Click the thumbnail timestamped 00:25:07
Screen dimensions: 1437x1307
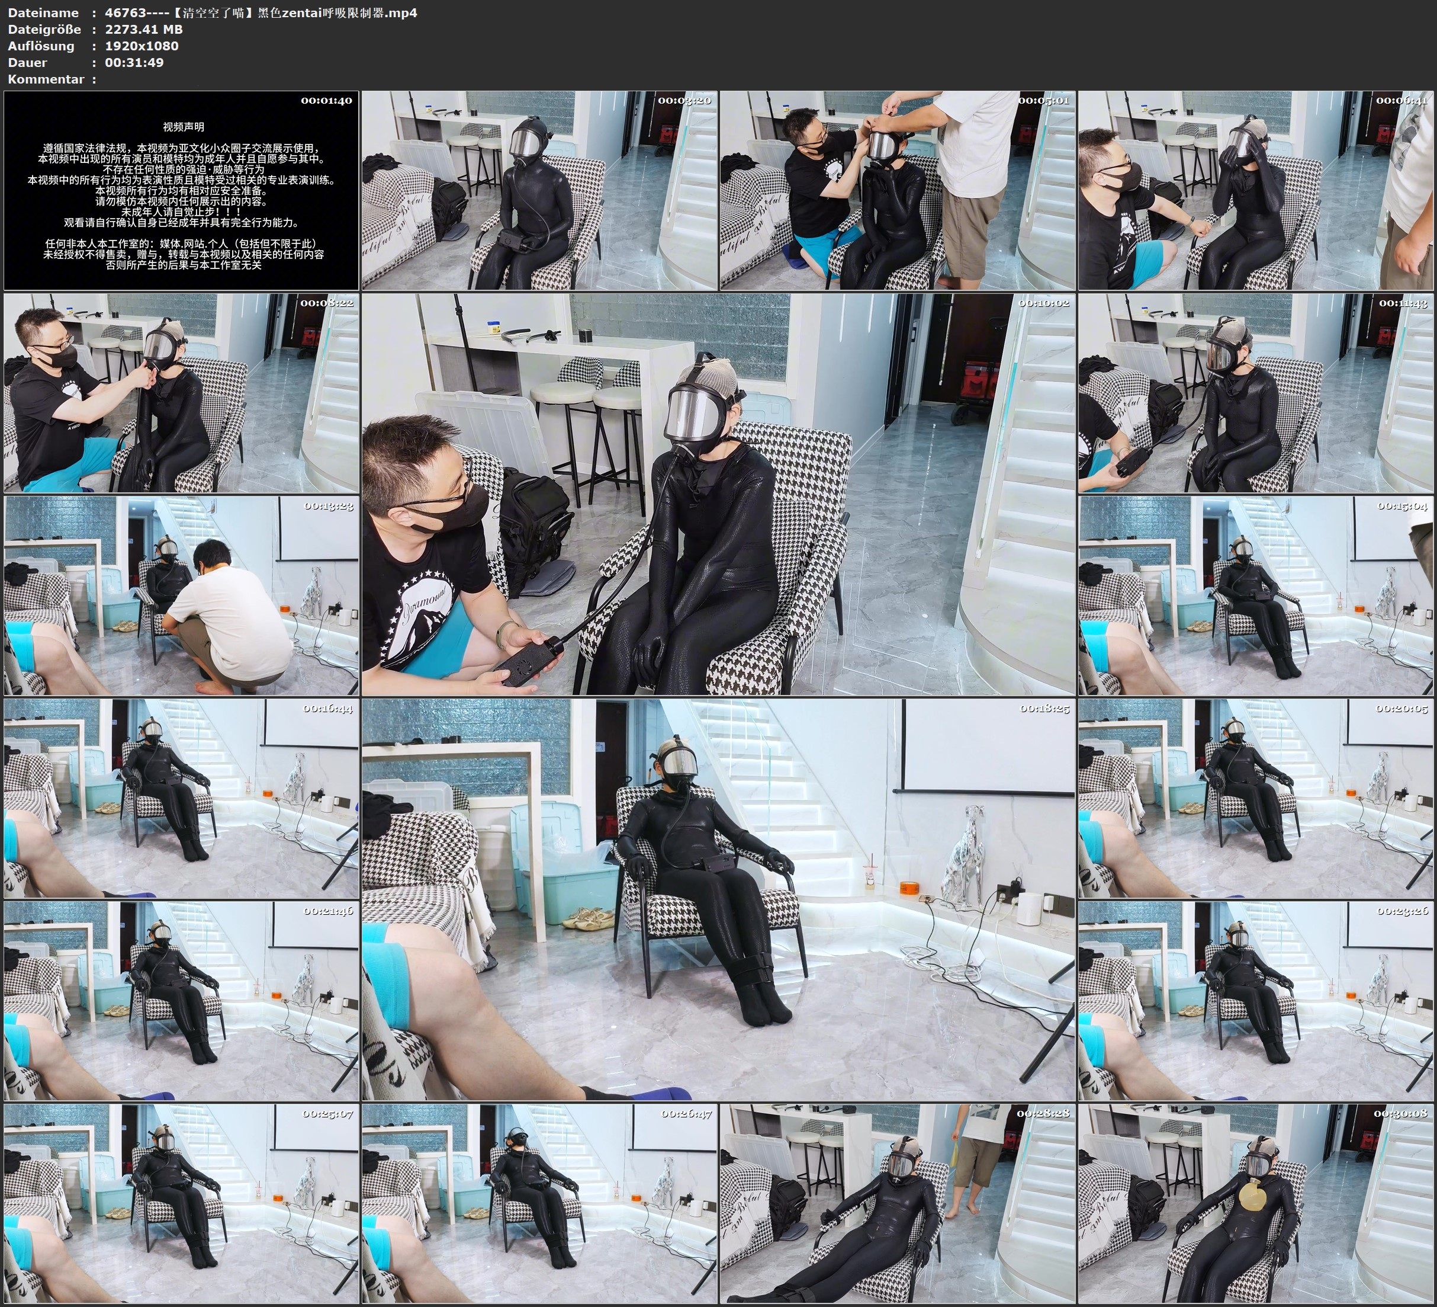181,1203
